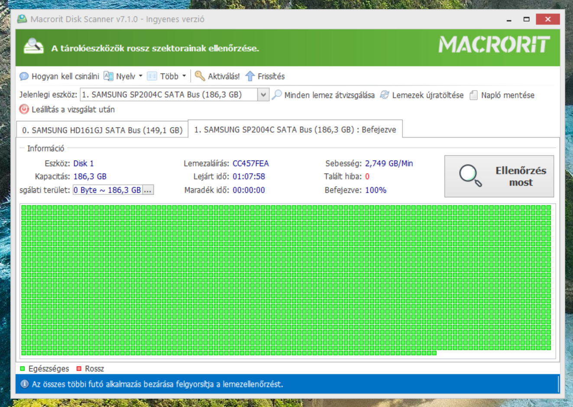Open the Nyelv language menu
This screenshot has height=407, width=573.
pos(129,77)
